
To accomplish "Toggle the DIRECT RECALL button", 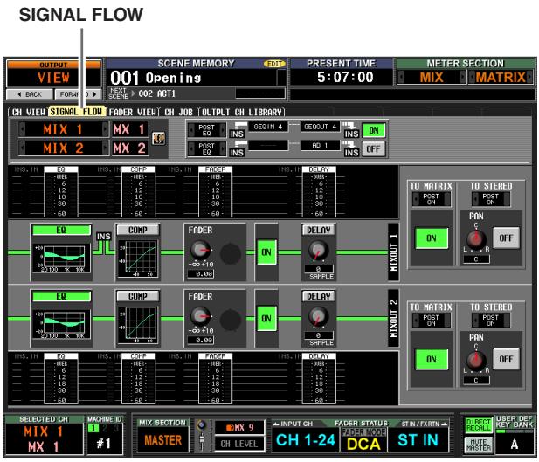I will (478, 425).
